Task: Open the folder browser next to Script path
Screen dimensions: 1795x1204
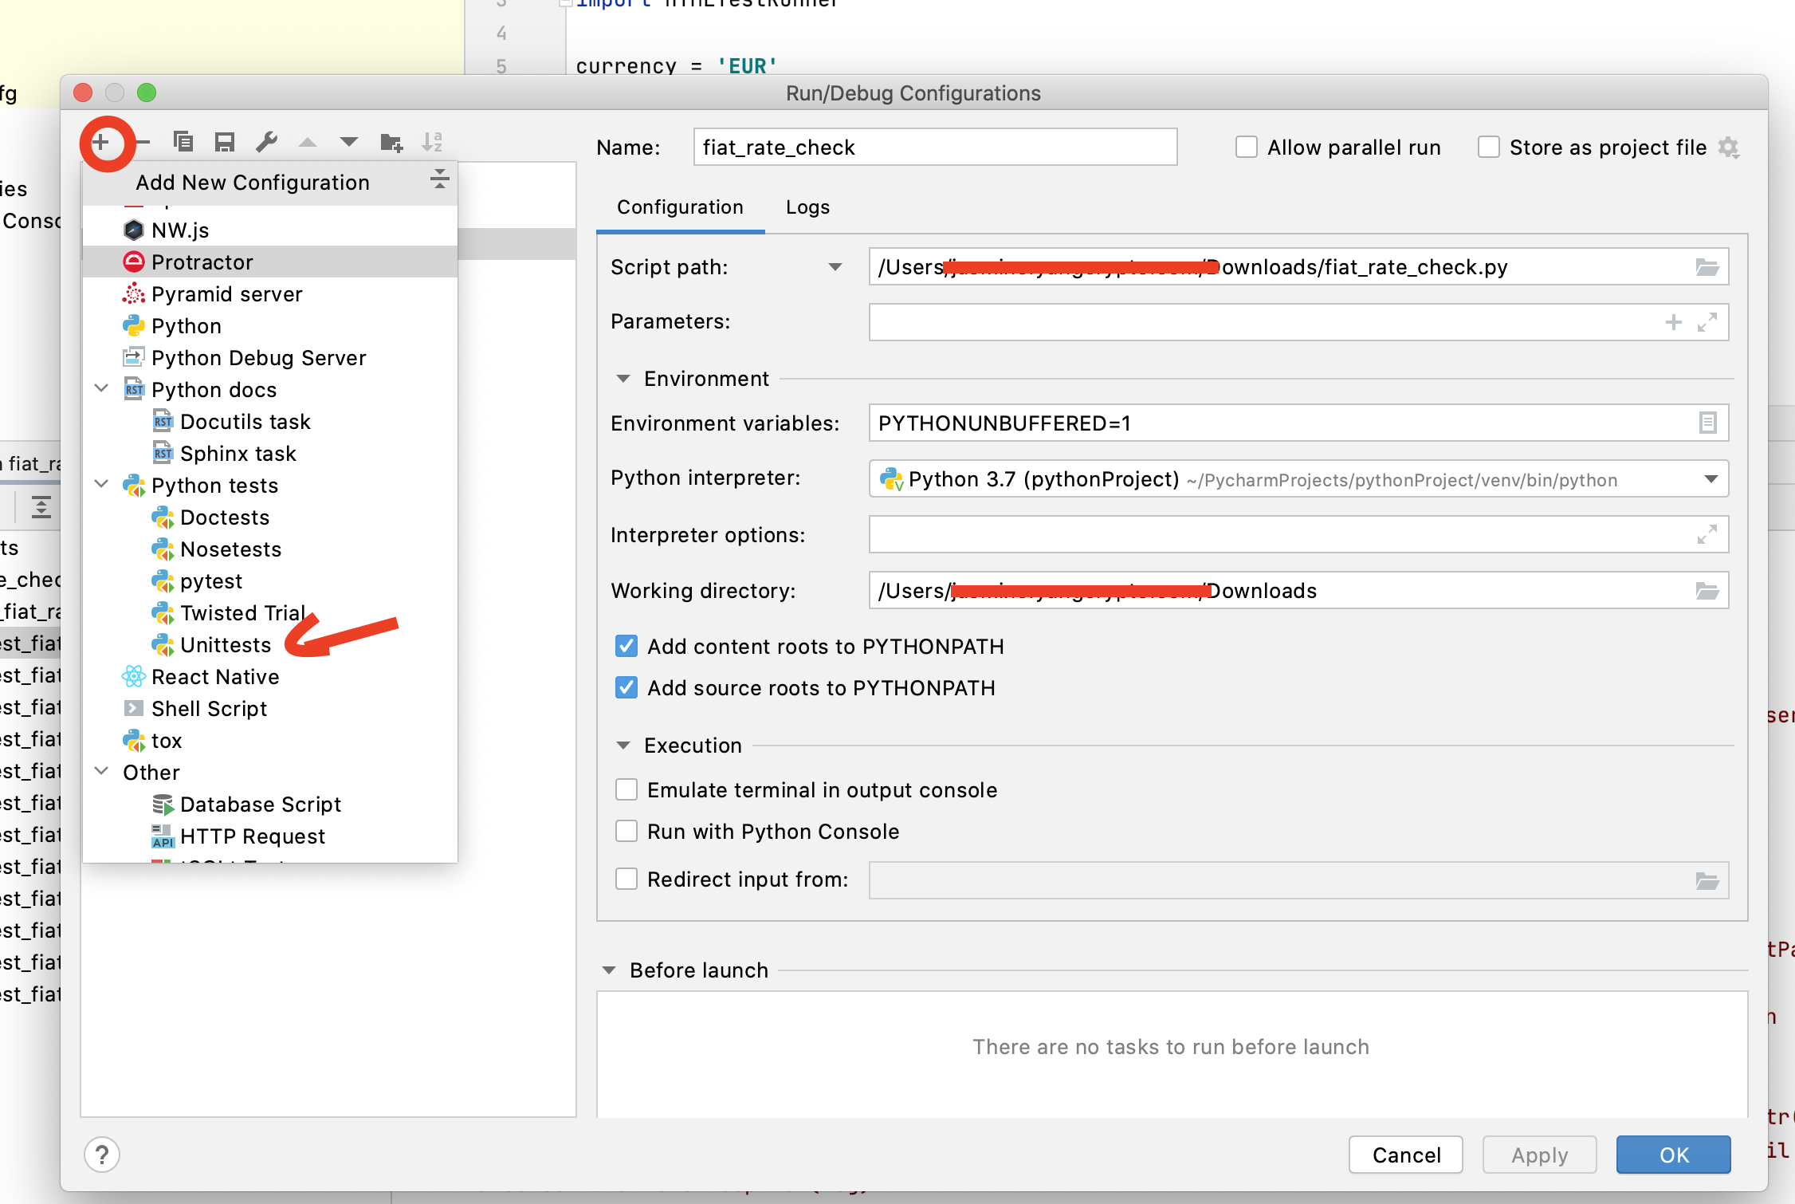Action: pyautogui.click(x=1707, y=266)
